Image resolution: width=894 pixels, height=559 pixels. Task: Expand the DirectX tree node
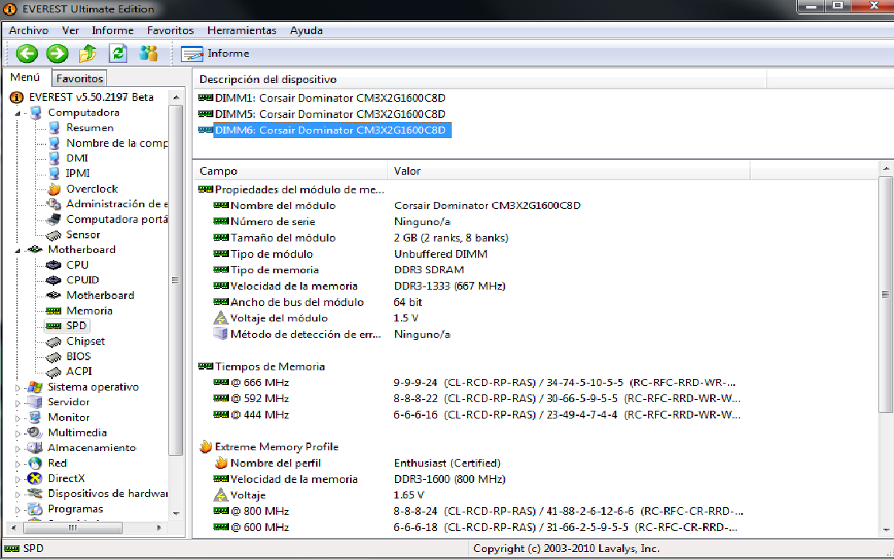point(18,479)
